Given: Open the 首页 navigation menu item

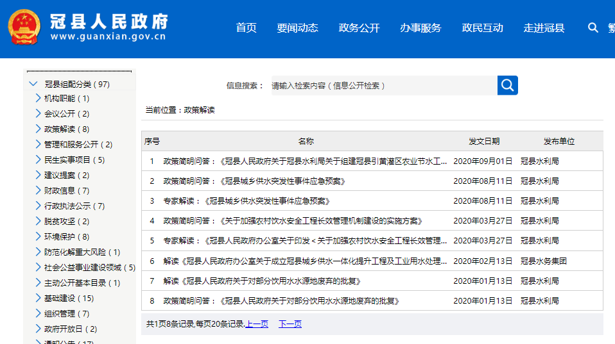Looking at the screenshot, I should pyautogui.click(x=246, y=28).
